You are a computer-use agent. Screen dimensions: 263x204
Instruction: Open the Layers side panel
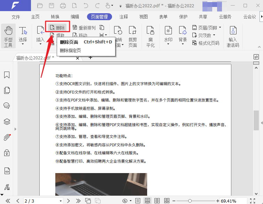[x=7, y=122]
